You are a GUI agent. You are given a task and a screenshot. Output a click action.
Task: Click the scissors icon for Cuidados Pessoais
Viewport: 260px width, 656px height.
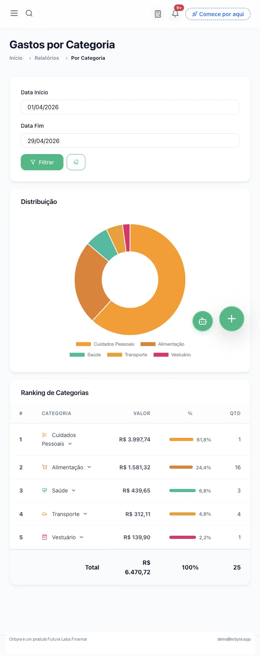44,435
